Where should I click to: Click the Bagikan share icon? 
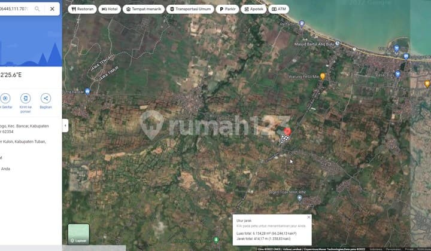(45, 98)
